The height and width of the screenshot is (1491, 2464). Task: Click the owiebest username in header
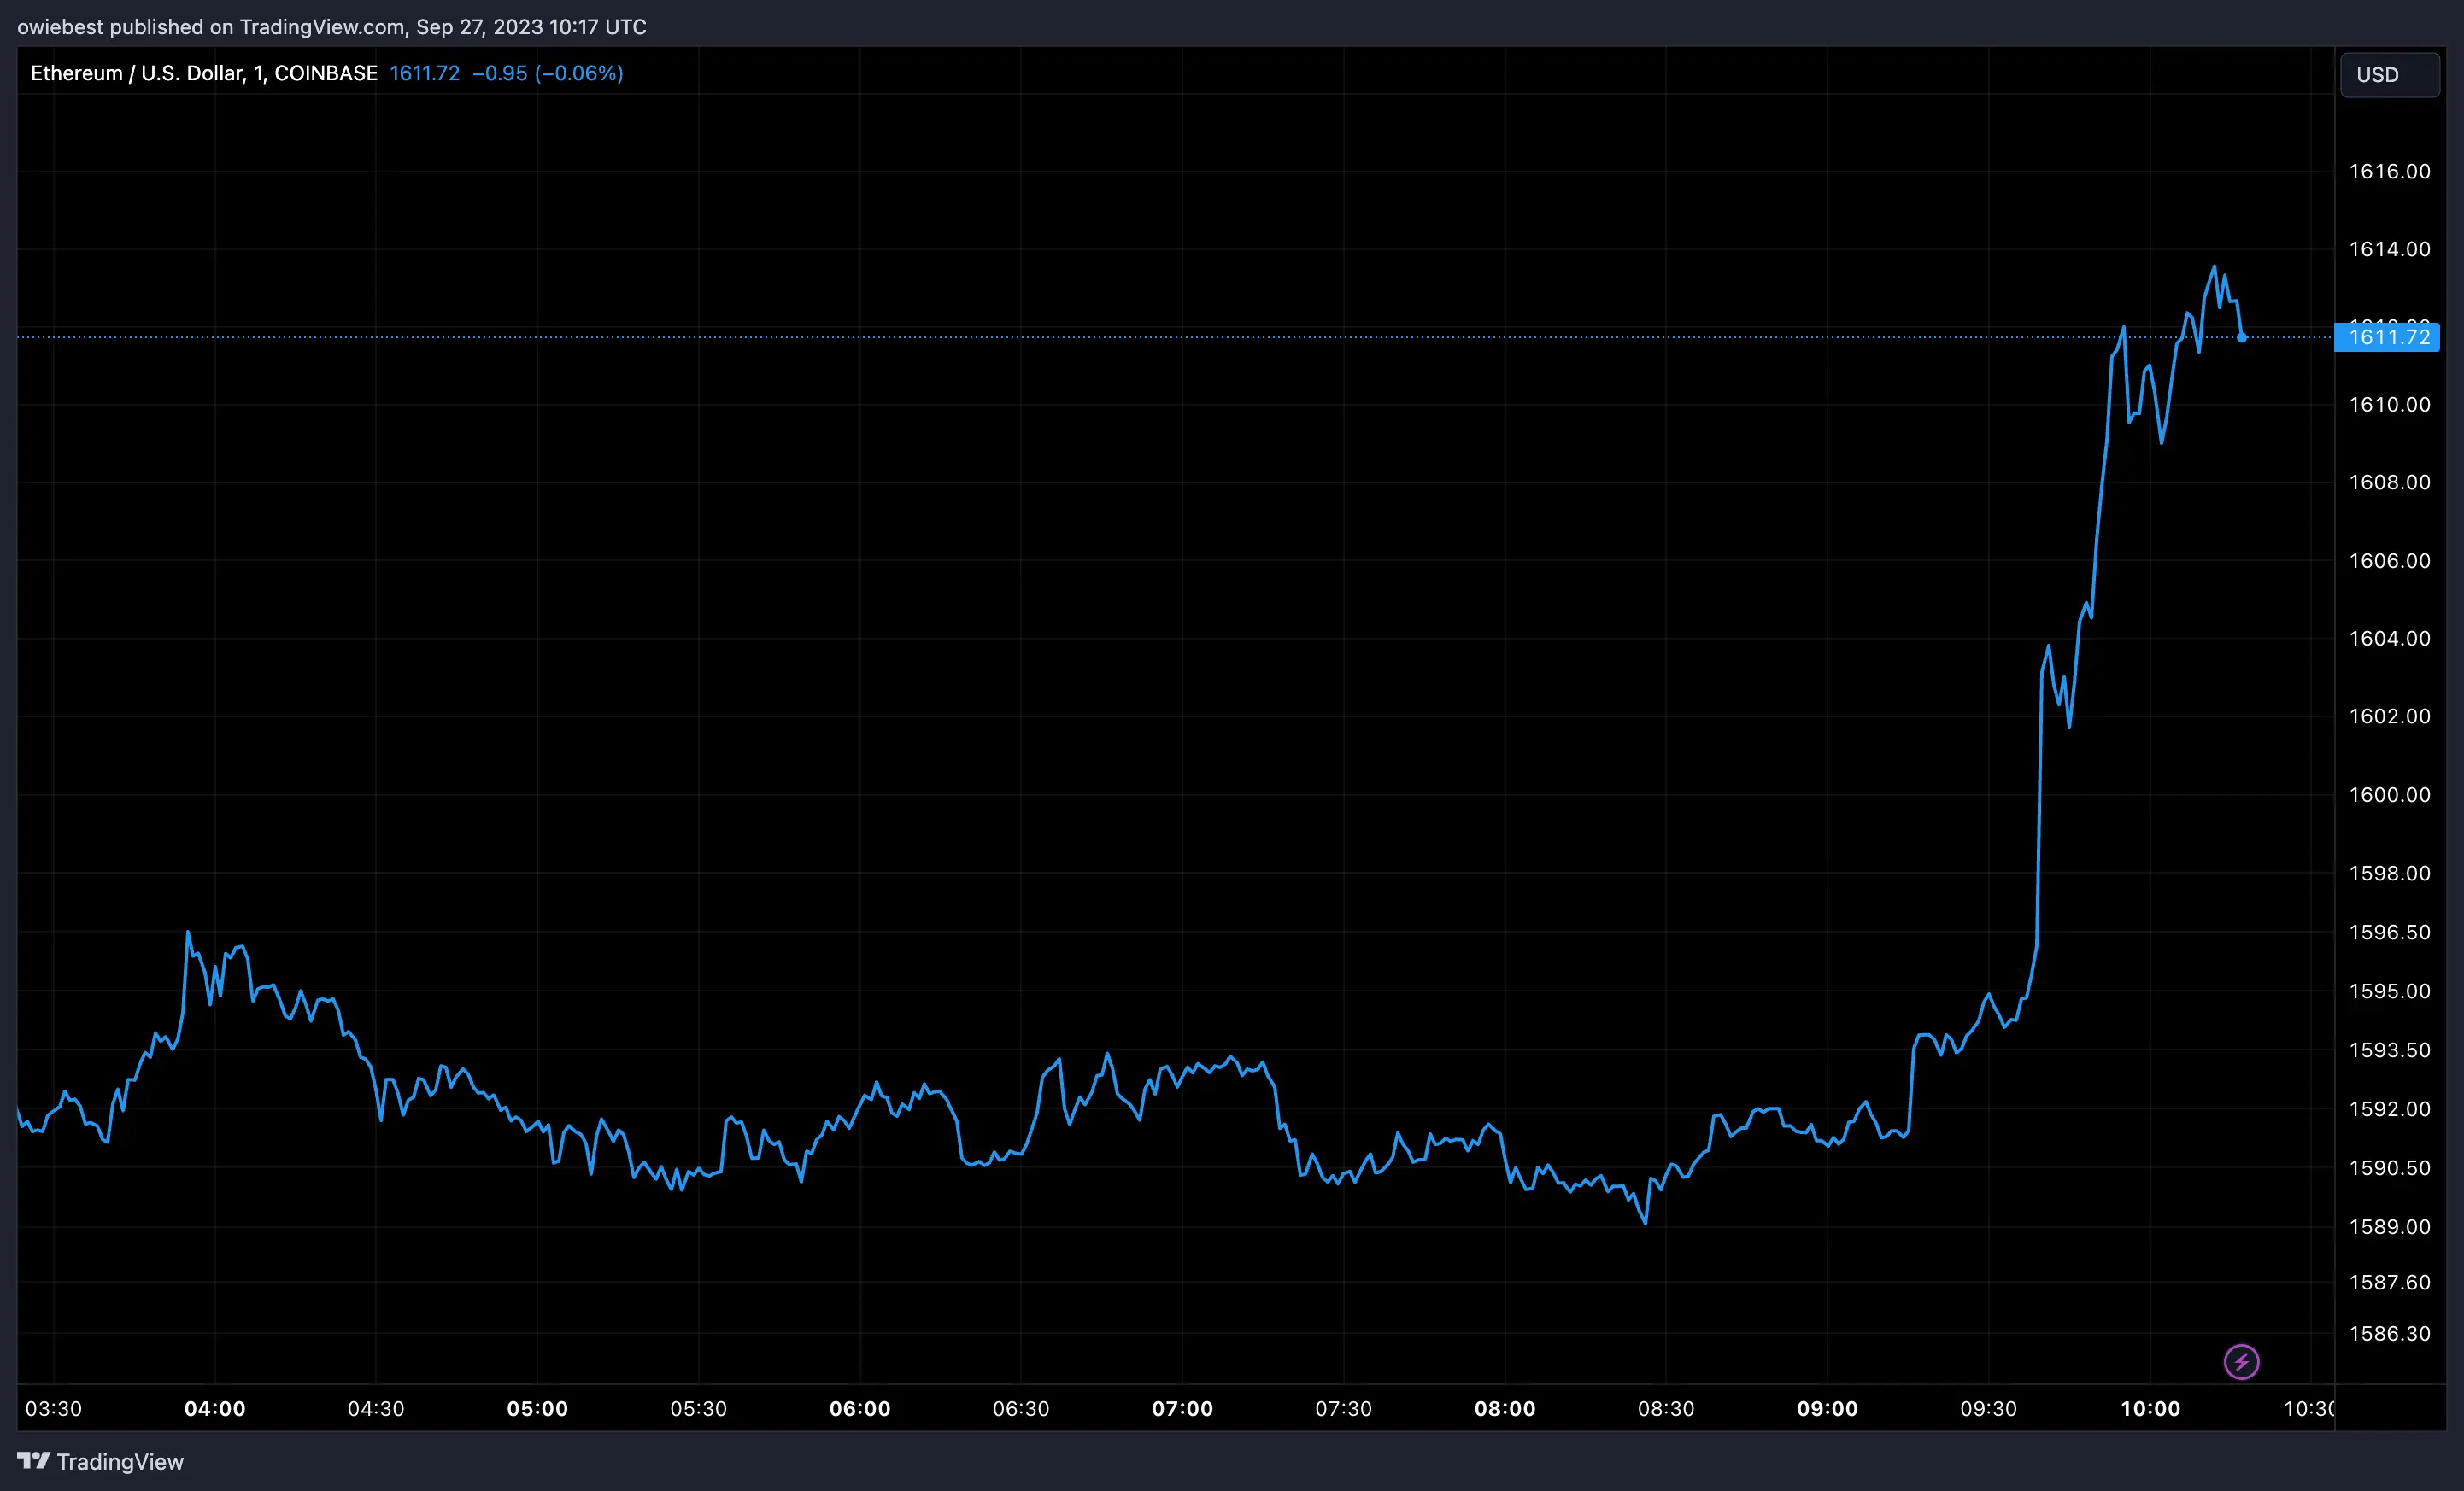point(62,27)
